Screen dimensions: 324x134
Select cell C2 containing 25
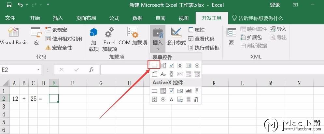click(33, 99)
